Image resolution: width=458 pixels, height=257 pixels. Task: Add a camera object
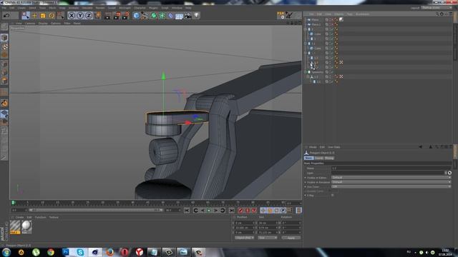coord(187,16)
